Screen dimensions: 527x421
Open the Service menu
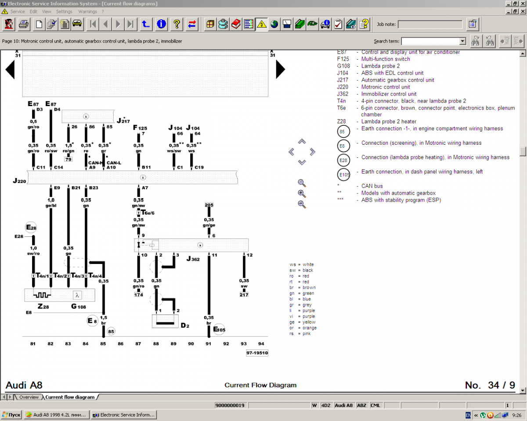pos(18,11)
